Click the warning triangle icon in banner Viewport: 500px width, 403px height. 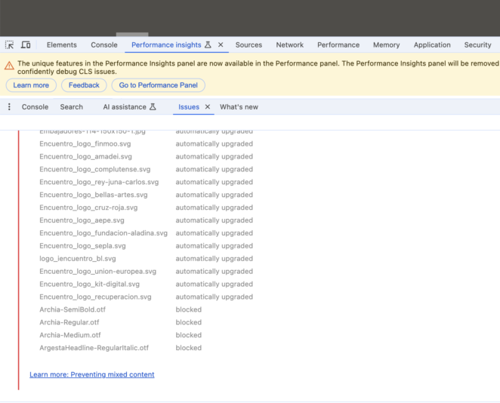click(x=9, y=66)
